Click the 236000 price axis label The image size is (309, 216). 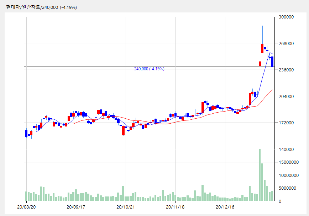pyautogui.click(x=286, y=70)
